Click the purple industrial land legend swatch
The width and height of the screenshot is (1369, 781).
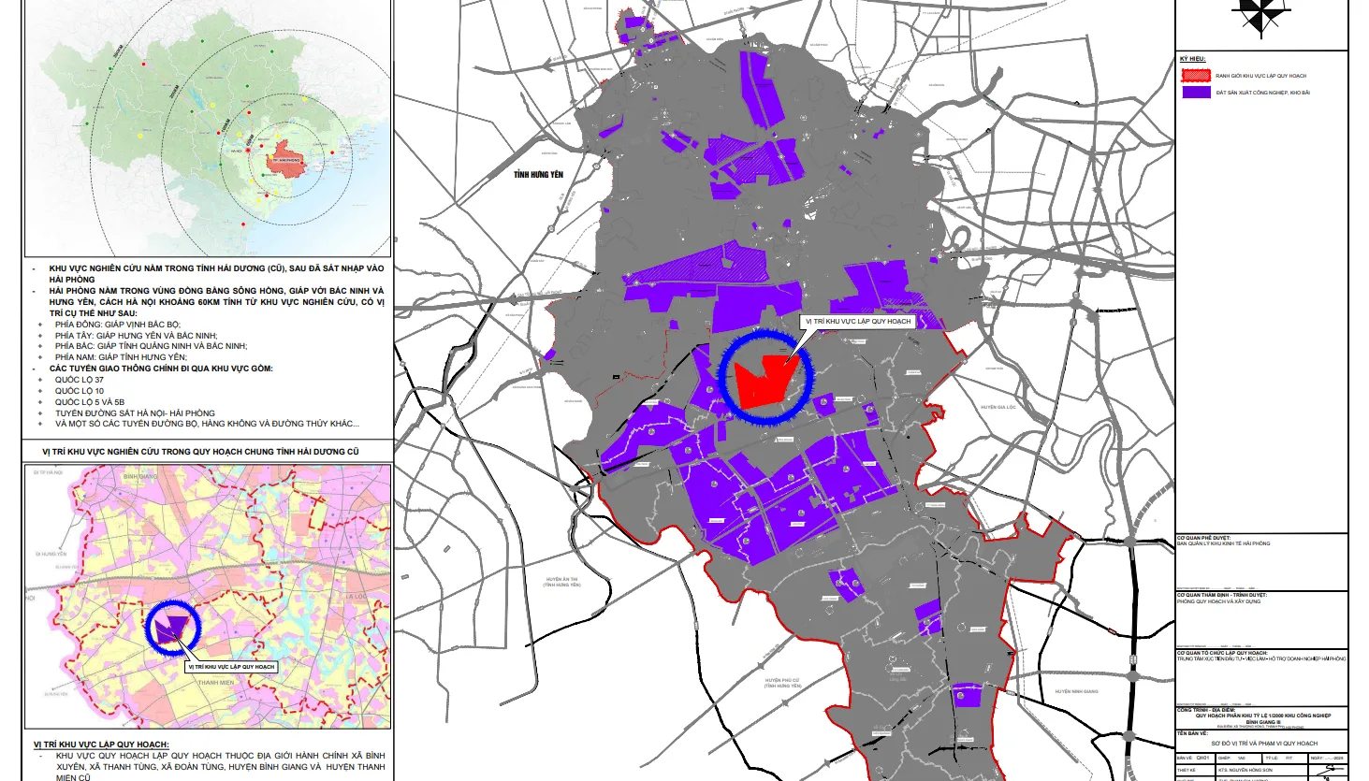tap(1195, 93)
